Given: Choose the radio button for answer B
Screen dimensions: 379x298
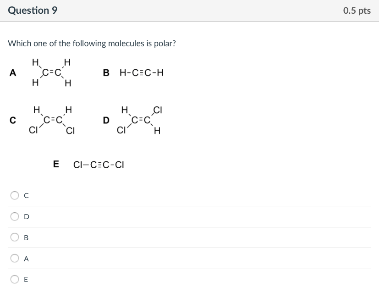Looking at the screenshot, I should 15,237.
